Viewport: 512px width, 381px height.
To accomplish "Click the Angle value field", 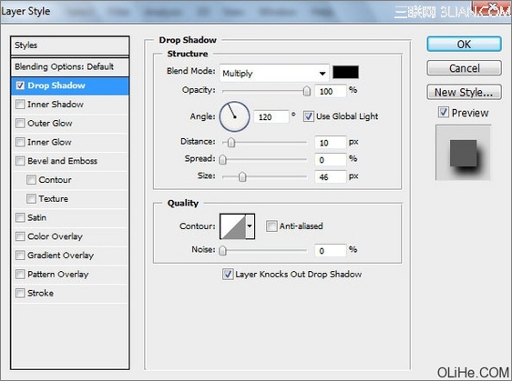I will point(271,117).
